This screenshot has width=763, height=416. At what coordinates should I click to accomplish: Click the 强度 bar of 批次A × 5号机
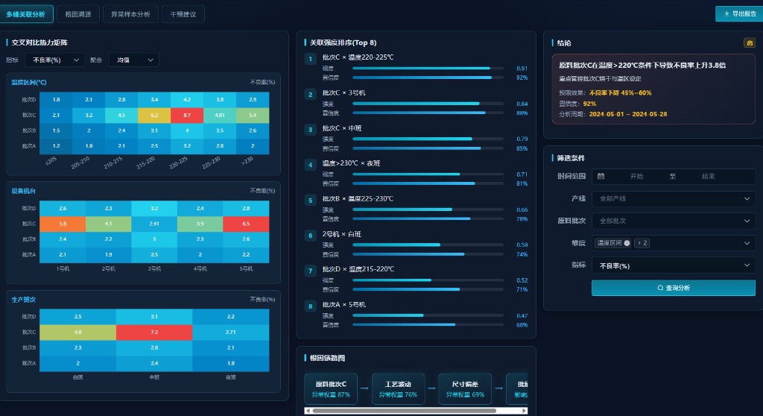(428, 315)
